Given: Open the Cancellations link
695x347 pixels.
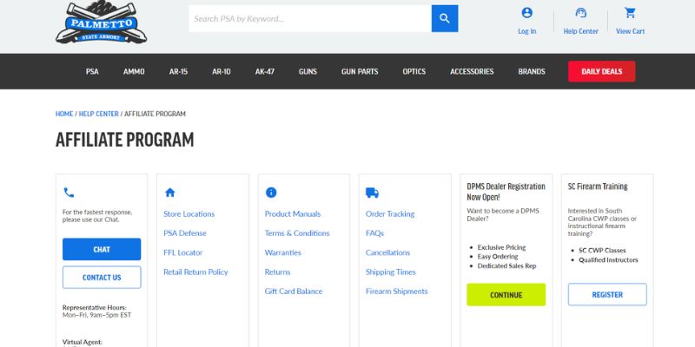Looking at the screenshot, I should (387, 252).
